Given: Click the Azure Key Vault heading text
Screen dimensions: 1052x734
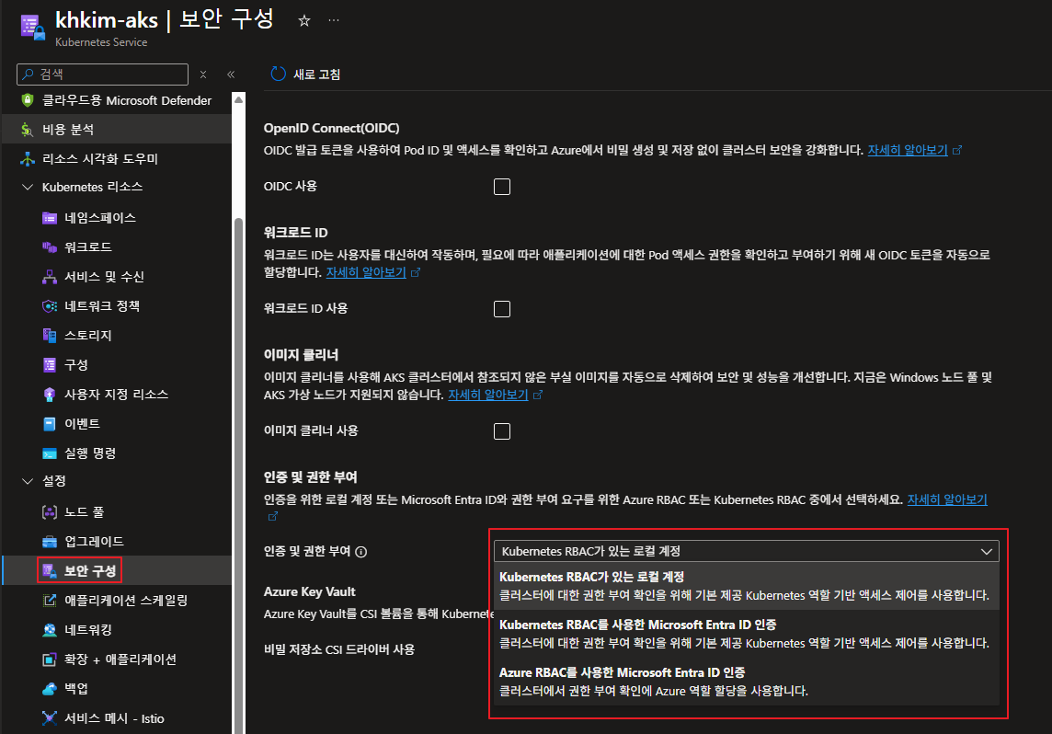Looking at the screenshot, I should [309, 591].
